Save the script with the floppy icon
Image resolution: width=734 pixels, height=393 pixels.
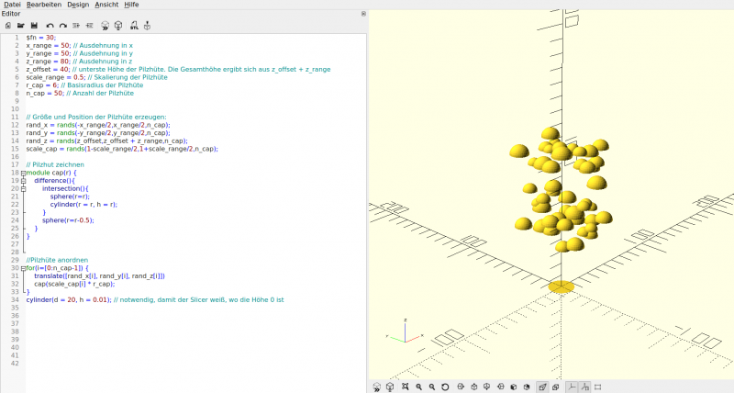[34, 25]
